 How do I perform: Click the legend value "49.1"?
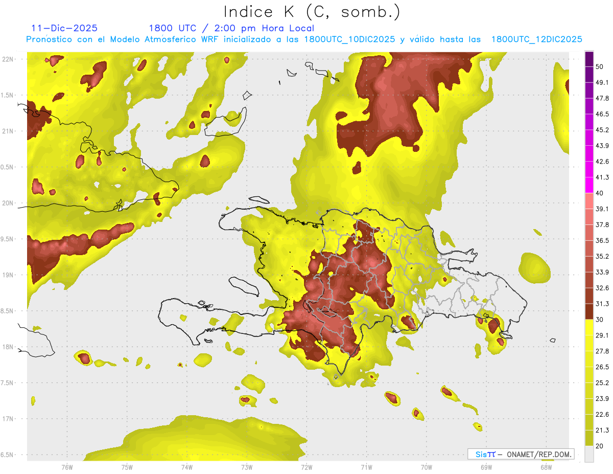pos(602,82)
